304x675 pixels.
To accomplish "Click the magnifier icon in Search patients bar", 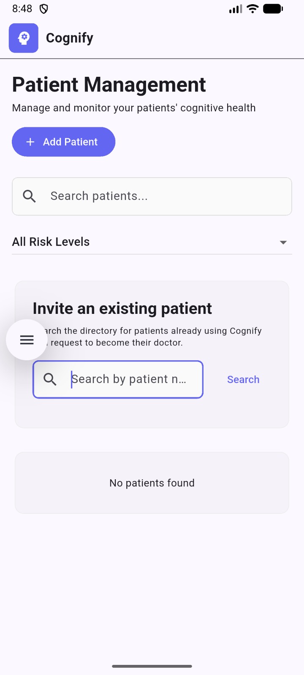I will pyautogui.click(x=29, y=196).
